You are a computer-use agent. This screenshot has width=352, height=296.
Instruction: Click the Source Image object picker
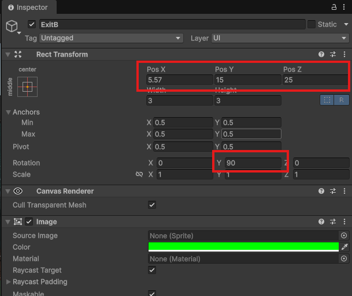344,235
